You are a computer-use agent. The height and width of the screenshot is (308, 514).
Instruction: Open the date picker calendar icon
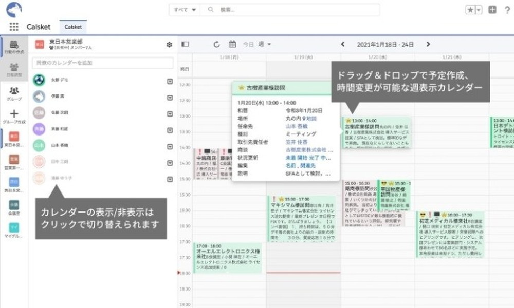coord(232,44)
